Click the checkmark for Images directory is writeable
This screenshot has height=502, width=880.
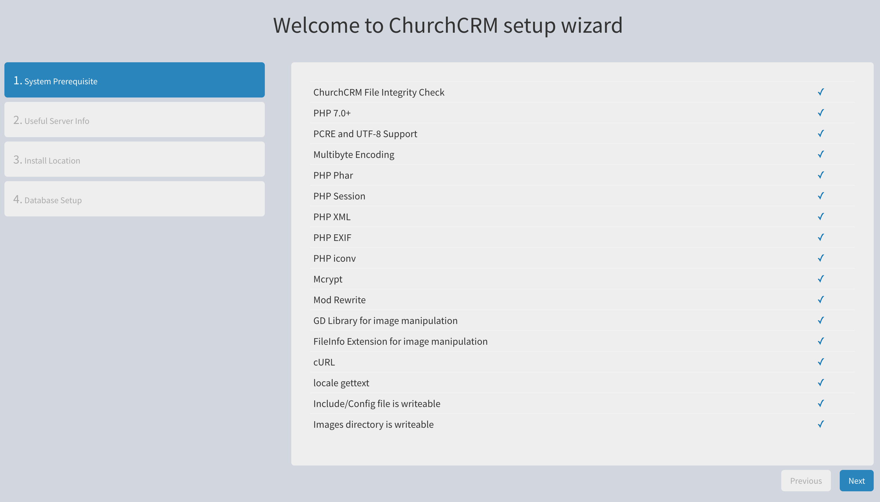pyautogui.click(x=821, y=424)
